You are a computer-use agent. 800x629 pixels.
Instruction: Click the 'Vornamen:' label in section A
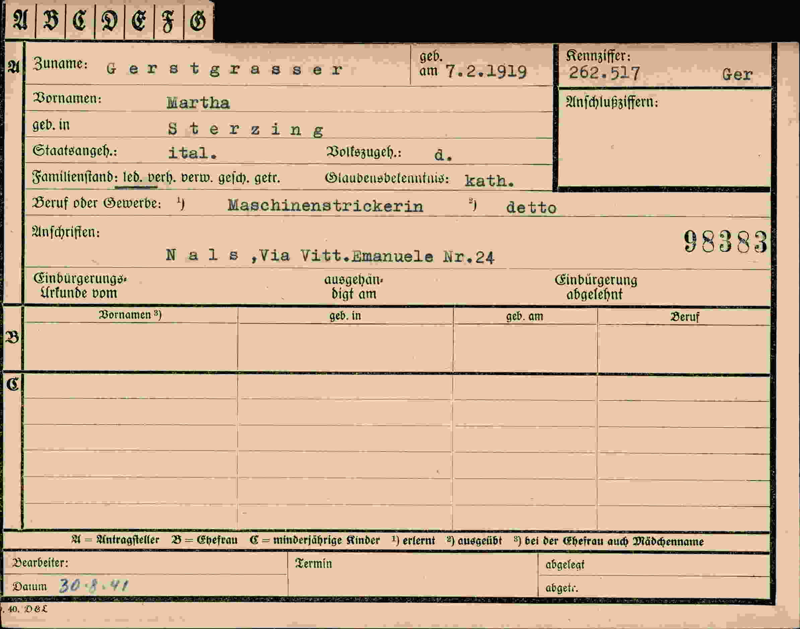click(67, 98)
